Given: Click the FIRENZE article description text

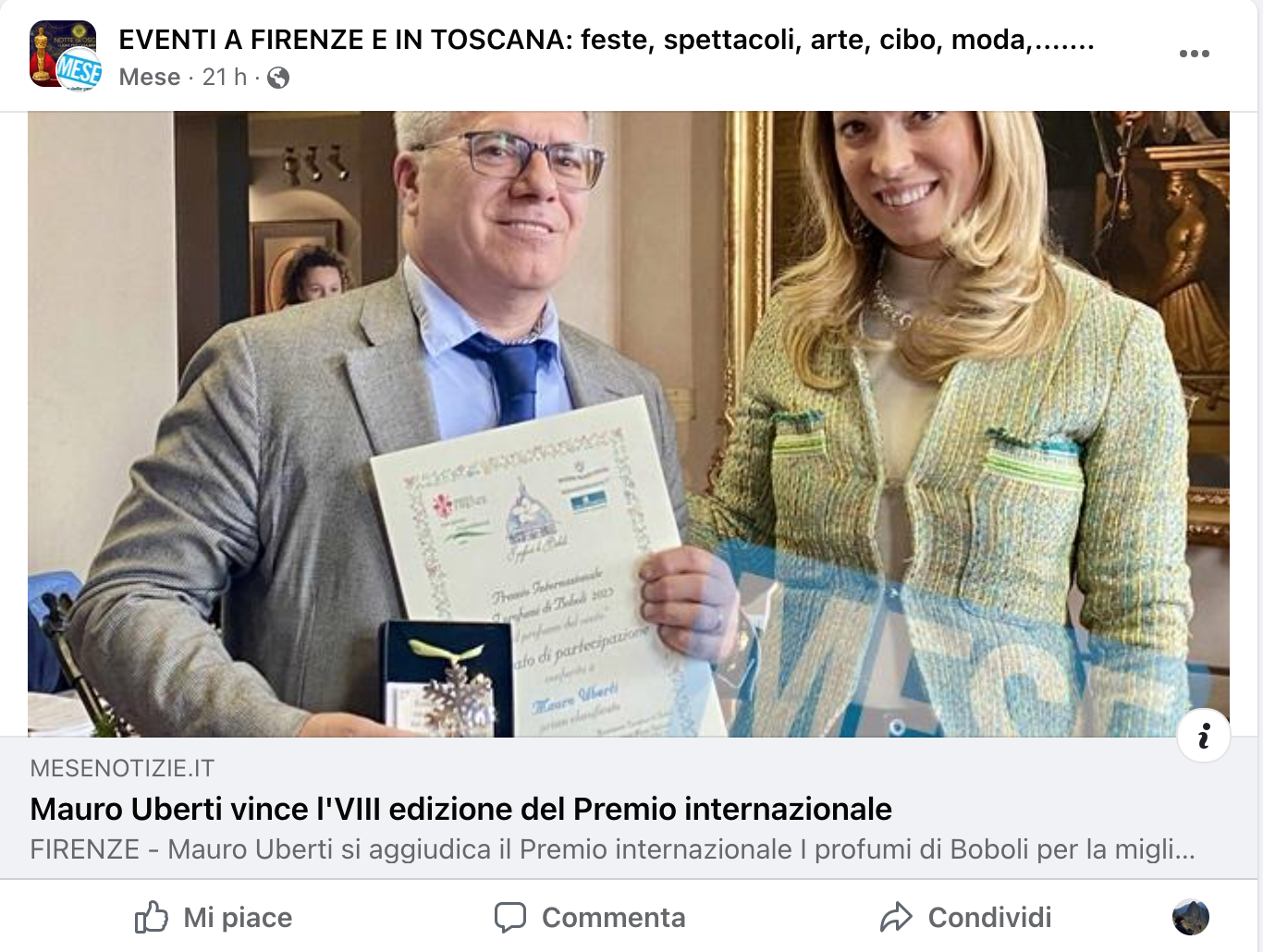Looking at the screenshot, I should point(612,849).
